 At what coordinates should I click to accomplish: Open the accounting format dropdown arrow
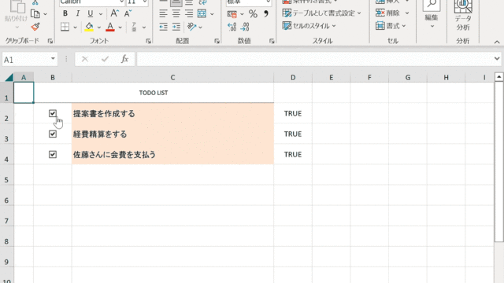[x=242, y=14]
